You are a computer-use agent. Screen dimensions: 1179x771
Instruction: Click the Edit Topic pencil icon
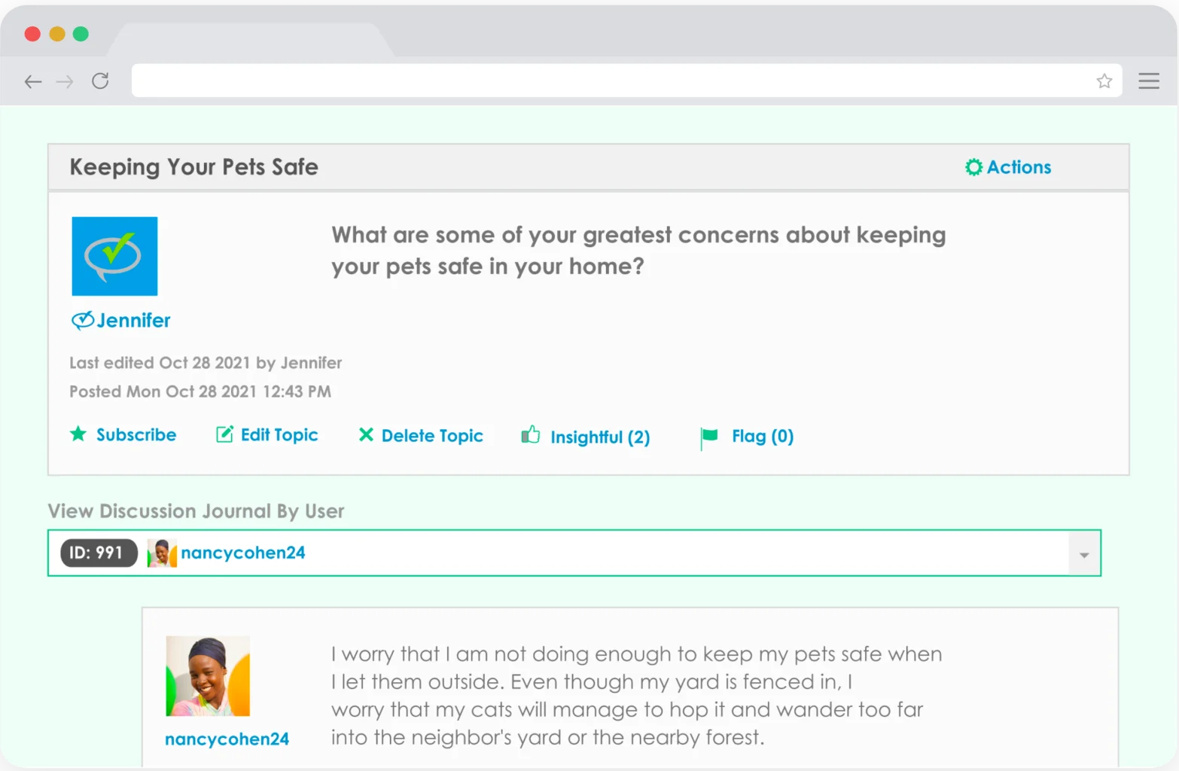tap(224, 434)
